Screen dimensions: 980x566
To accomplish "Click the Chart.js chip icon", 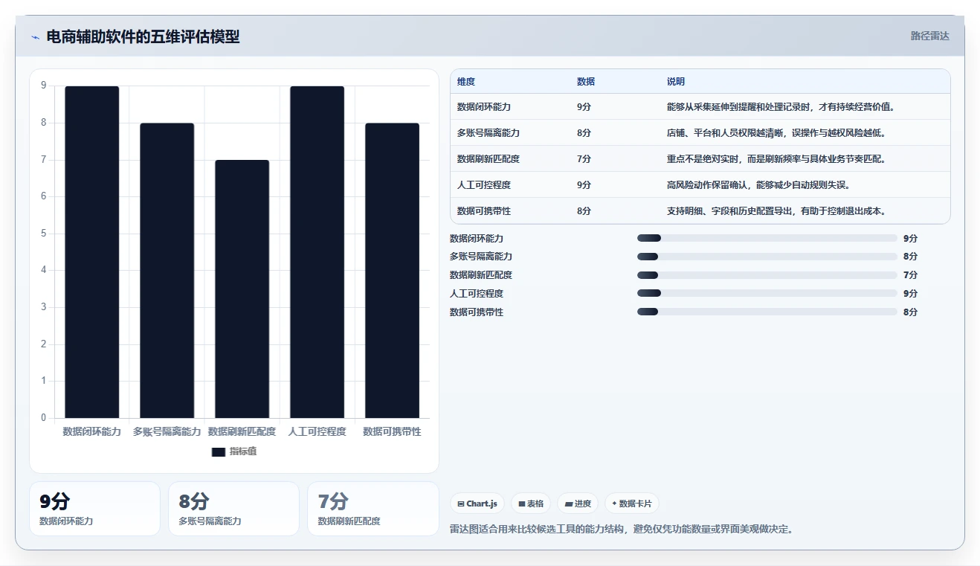I will point(461,504).
